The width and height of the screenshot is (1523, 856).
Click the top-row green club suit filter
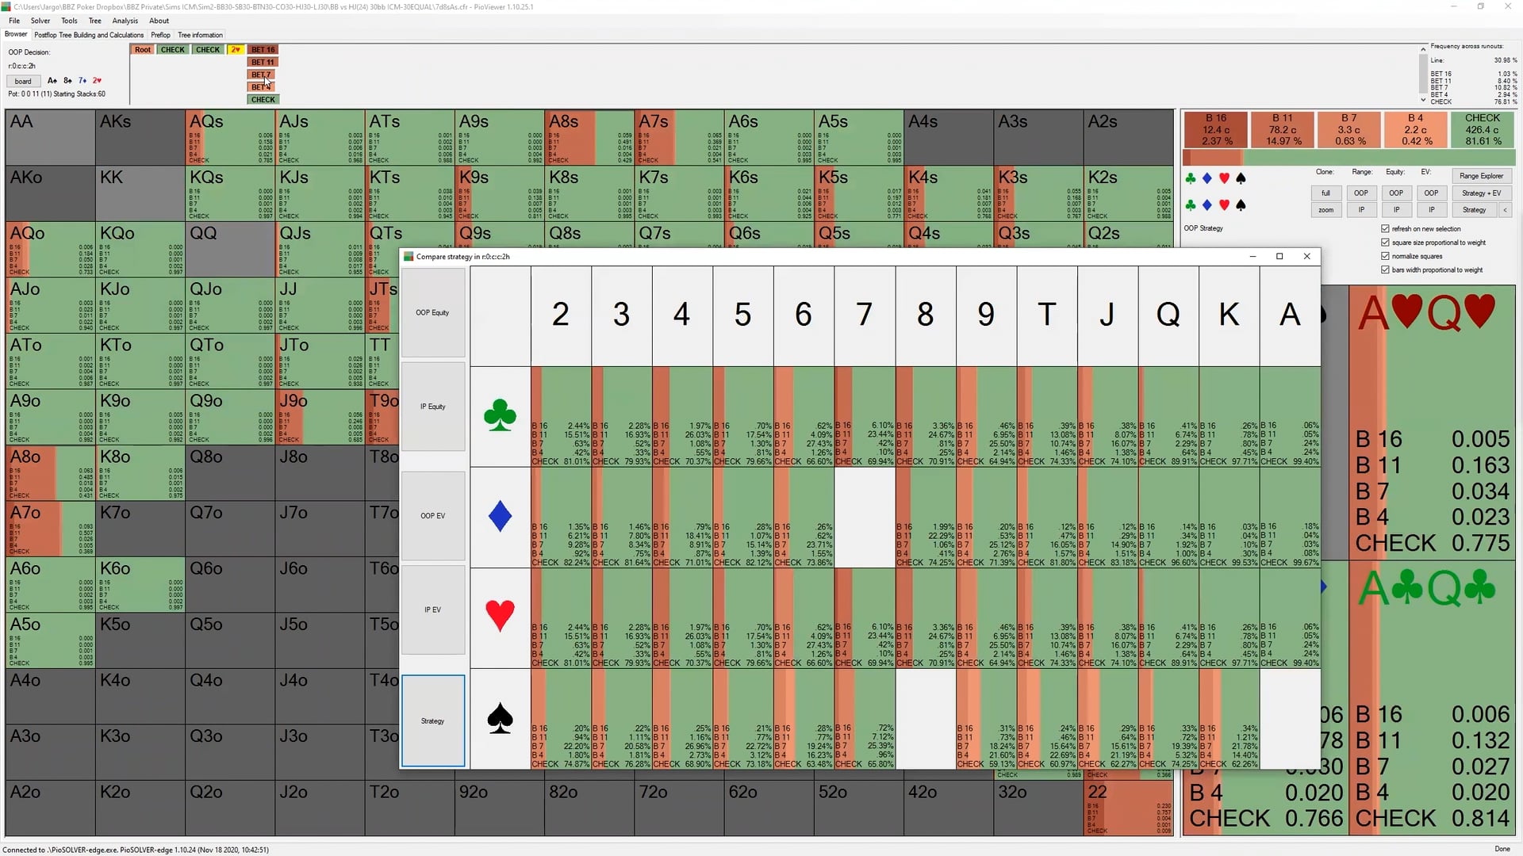1190,178
